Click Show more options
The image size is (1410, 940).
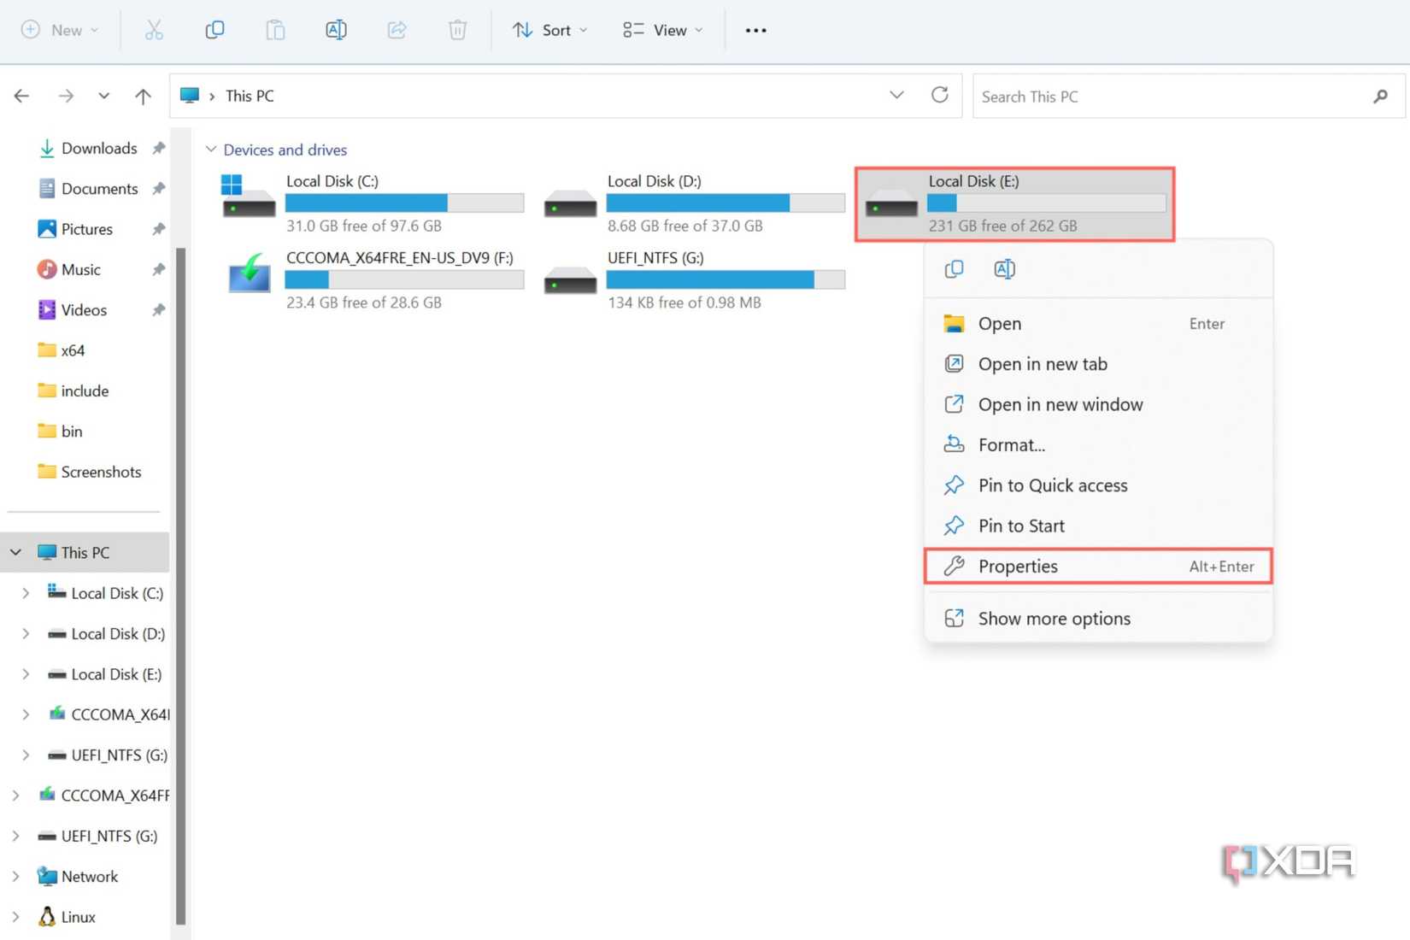(1098, 619)
